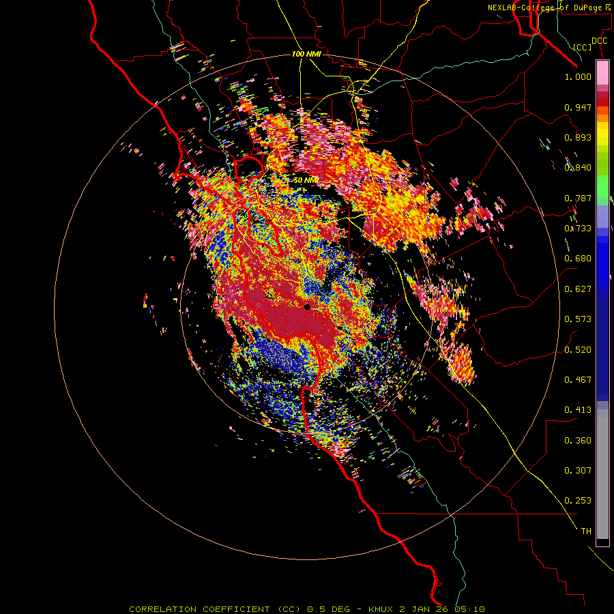Click the black radar site dot
The image size is (614, 614).
pos(307,307)
